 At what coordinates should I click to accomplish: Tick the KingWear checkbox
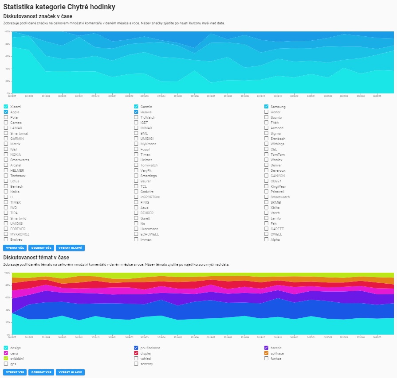[266, 186]
